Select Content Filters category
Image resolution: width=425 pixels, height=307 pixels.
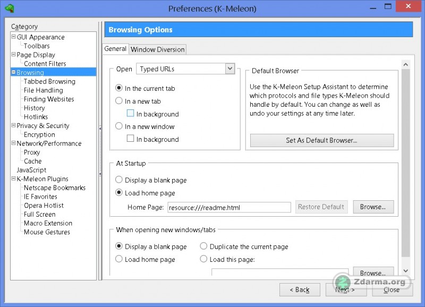[45, 63]
